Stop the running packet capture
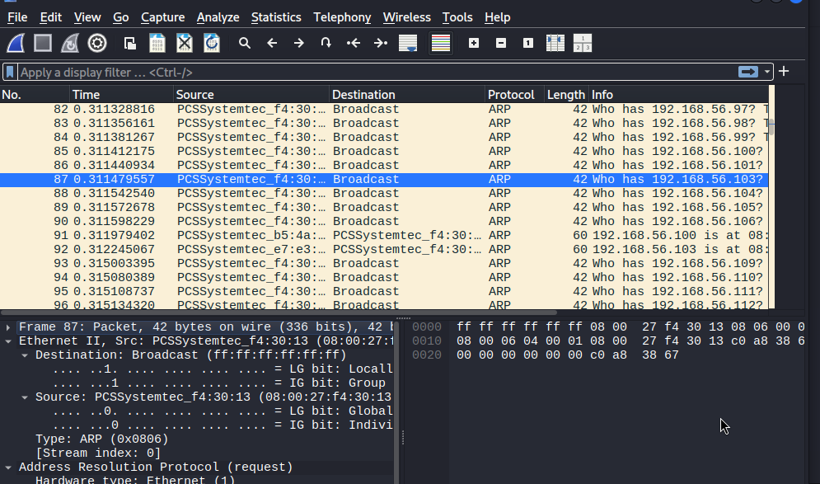Screen dimensions: 820x484 pos(43,44)
